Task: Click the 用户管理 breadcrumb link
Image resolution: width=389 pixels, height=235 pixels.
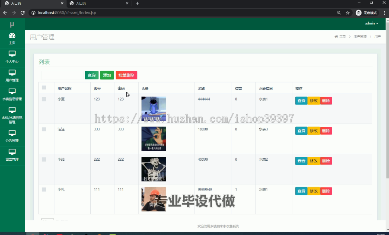Action: click(x=360, y=36)
